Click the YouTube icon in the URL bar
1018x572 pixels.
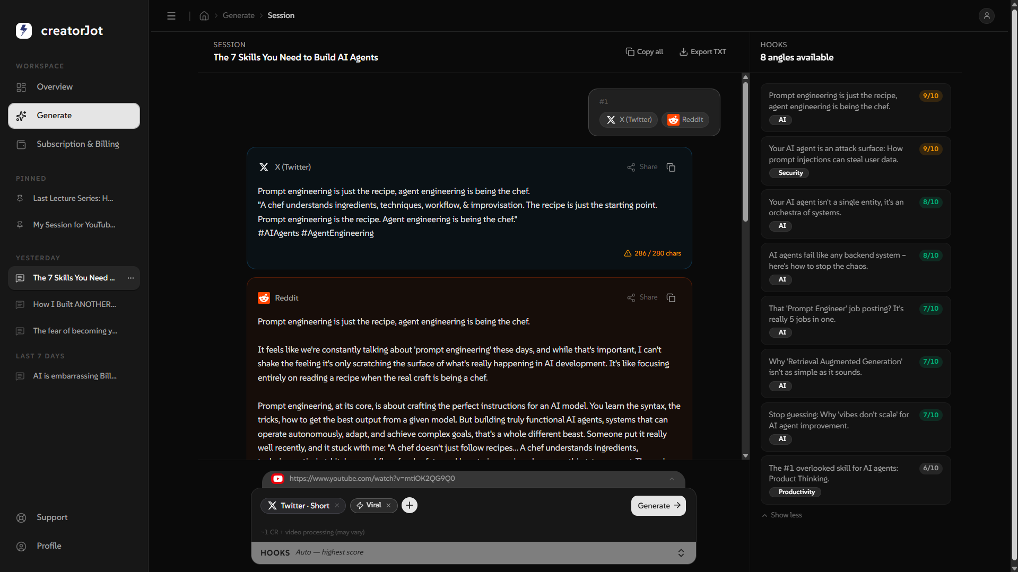click(x=278, y=479)
